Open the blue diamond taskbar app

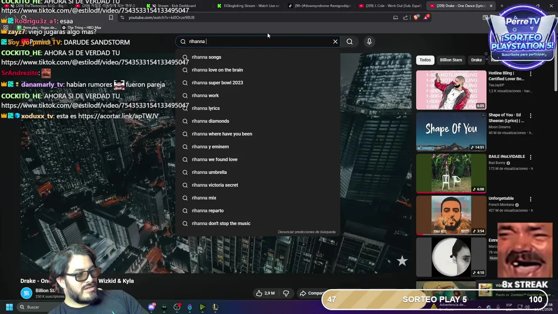click(x=190, y=307)
